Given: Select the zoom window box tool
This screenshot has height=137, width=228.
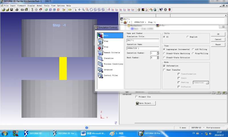Looking at the screenshot, I should point(87,10).
